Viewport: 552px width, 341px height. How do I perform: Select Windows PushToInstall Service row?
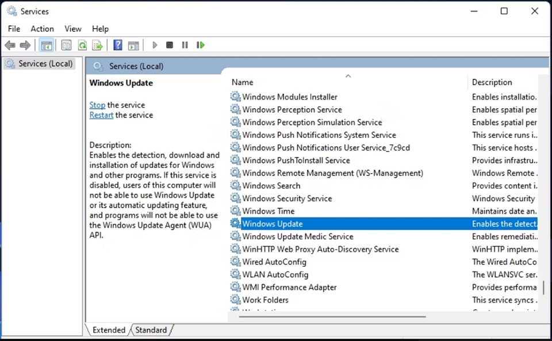point(296,160)
